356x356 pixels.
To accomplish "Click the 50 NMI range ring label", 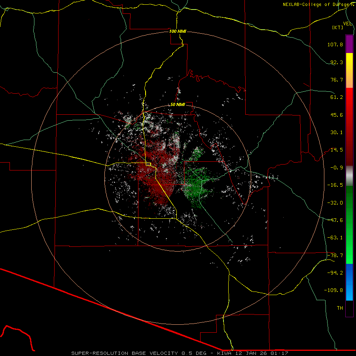I will [178, 105].
